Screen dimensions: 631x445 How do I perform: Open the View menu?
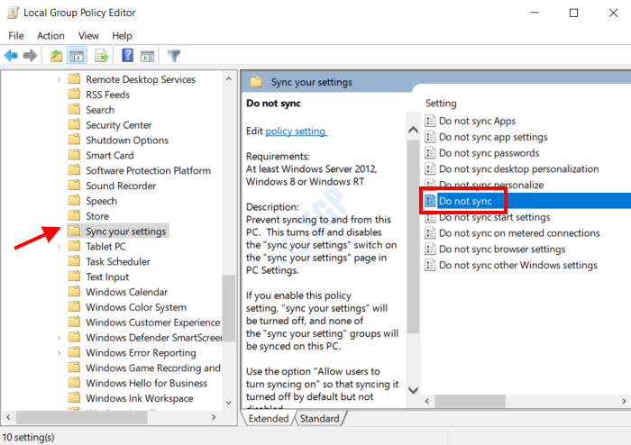pyautogui.click(x=88, y=35)
